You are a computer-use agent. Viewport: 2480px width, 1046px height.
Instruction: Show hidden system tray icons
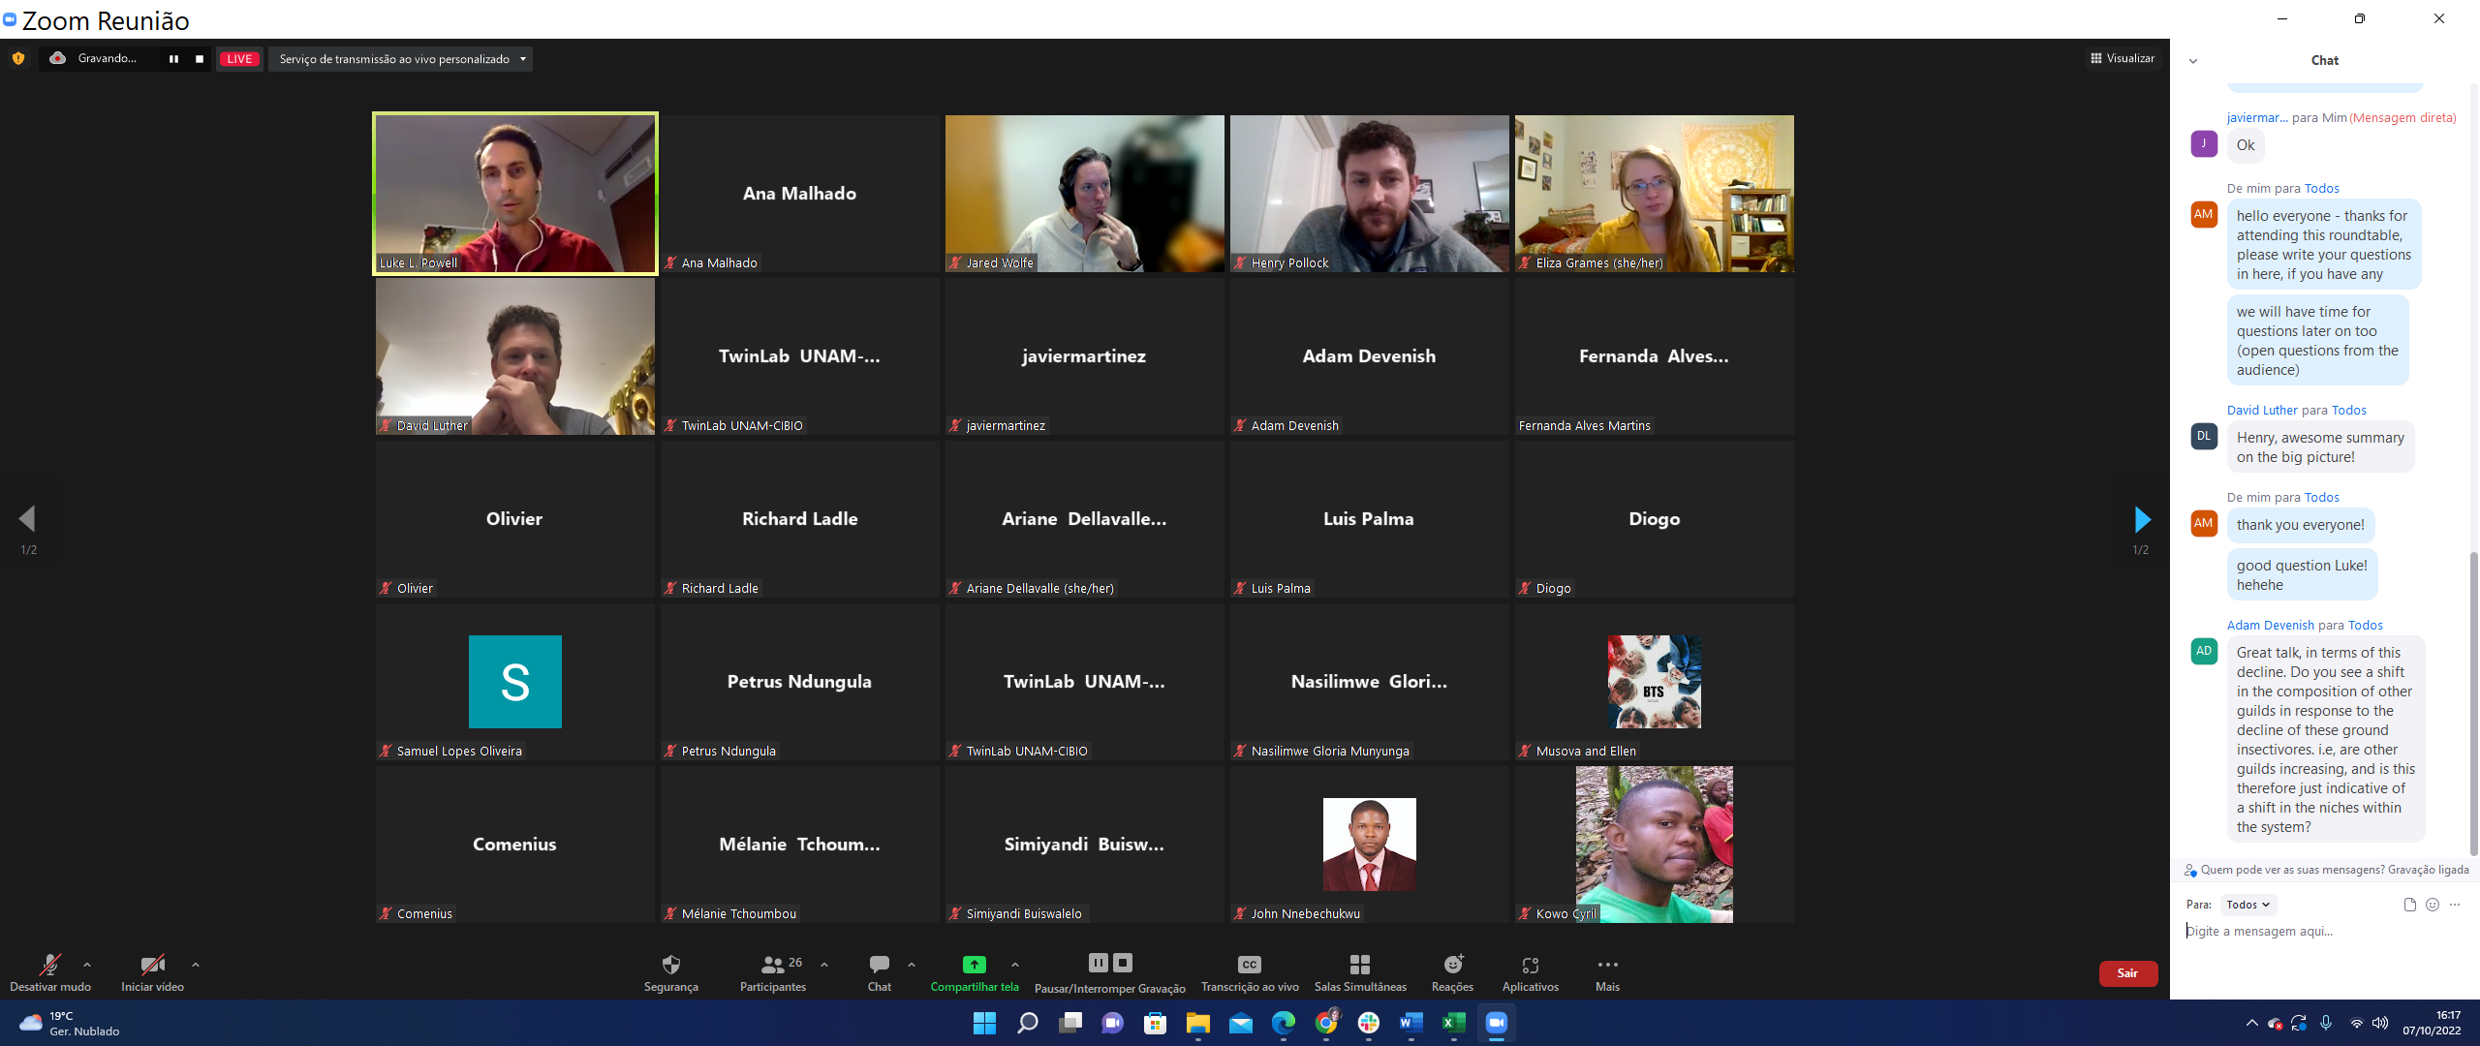[x=2251, y=1024]
